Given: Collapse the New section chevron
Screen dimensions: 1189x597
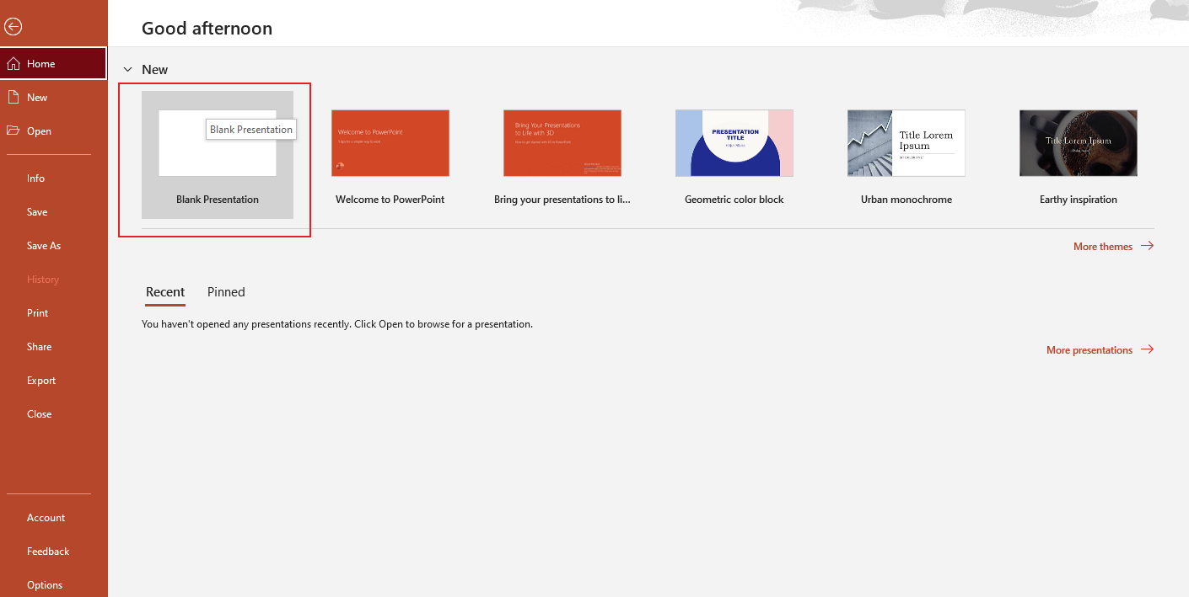Looking at the screenshot, I should [x=128, y=70].
